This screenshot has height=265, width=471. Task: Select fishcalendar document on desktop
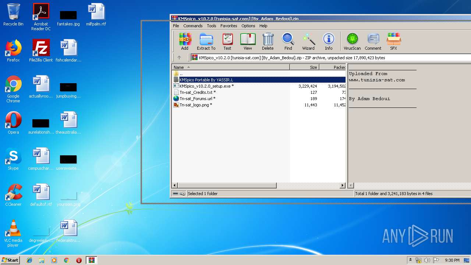pos(68,51)
